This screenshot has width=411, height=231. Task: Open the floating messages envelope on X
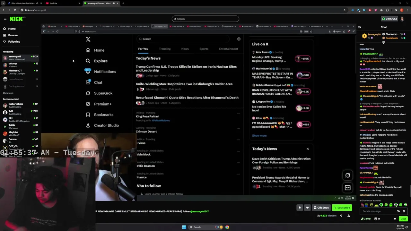tap(348, 188)
